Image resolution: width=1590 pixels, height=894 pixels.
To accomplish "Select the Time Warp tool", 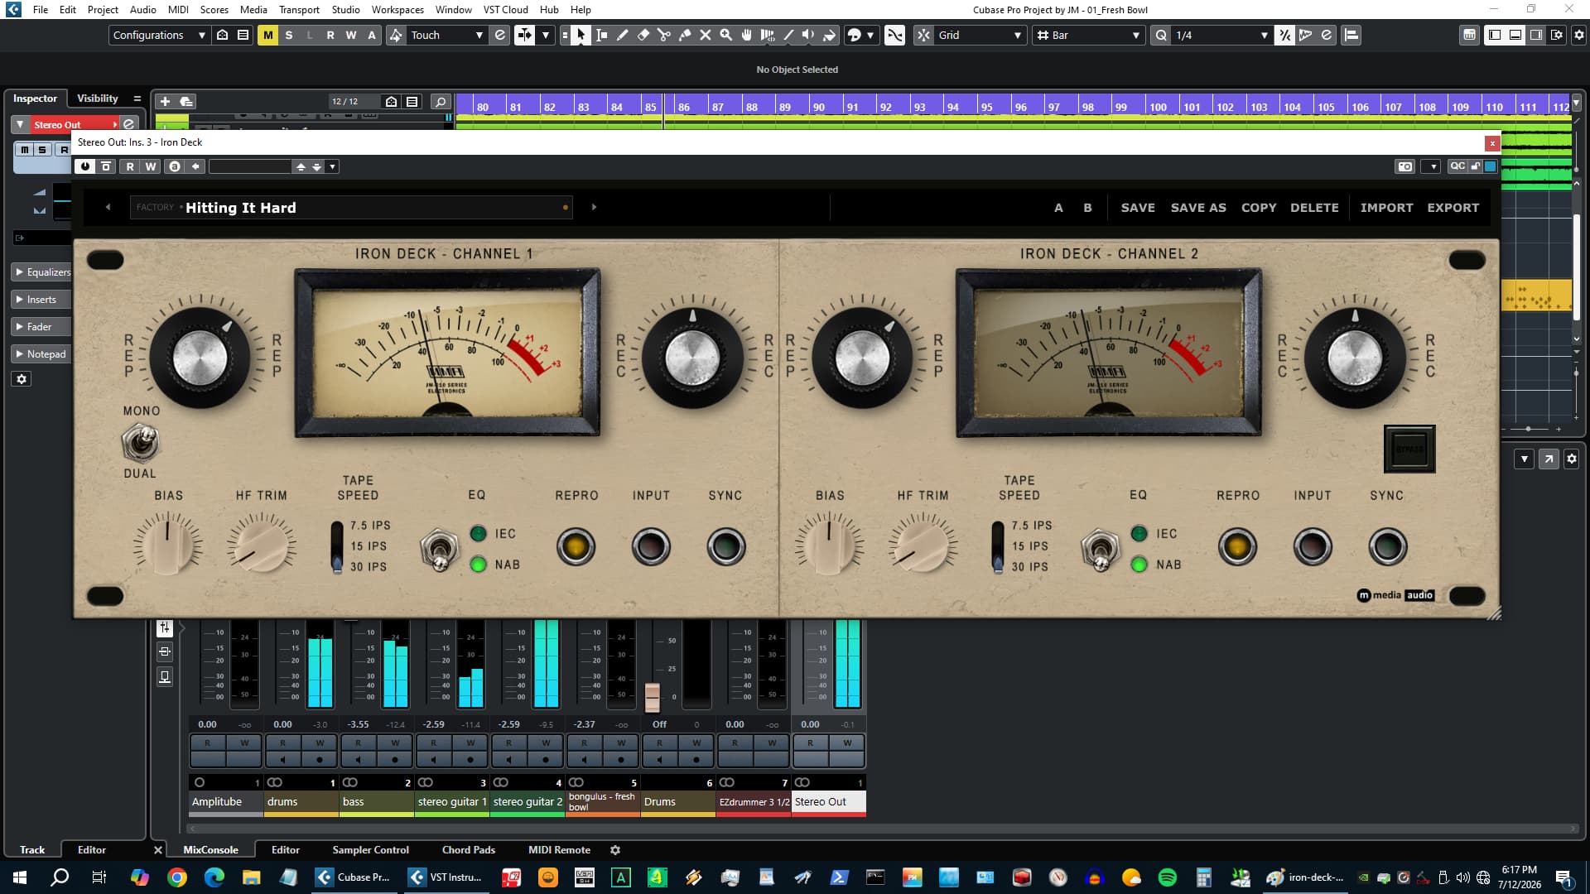I will [x=768, y=35].
